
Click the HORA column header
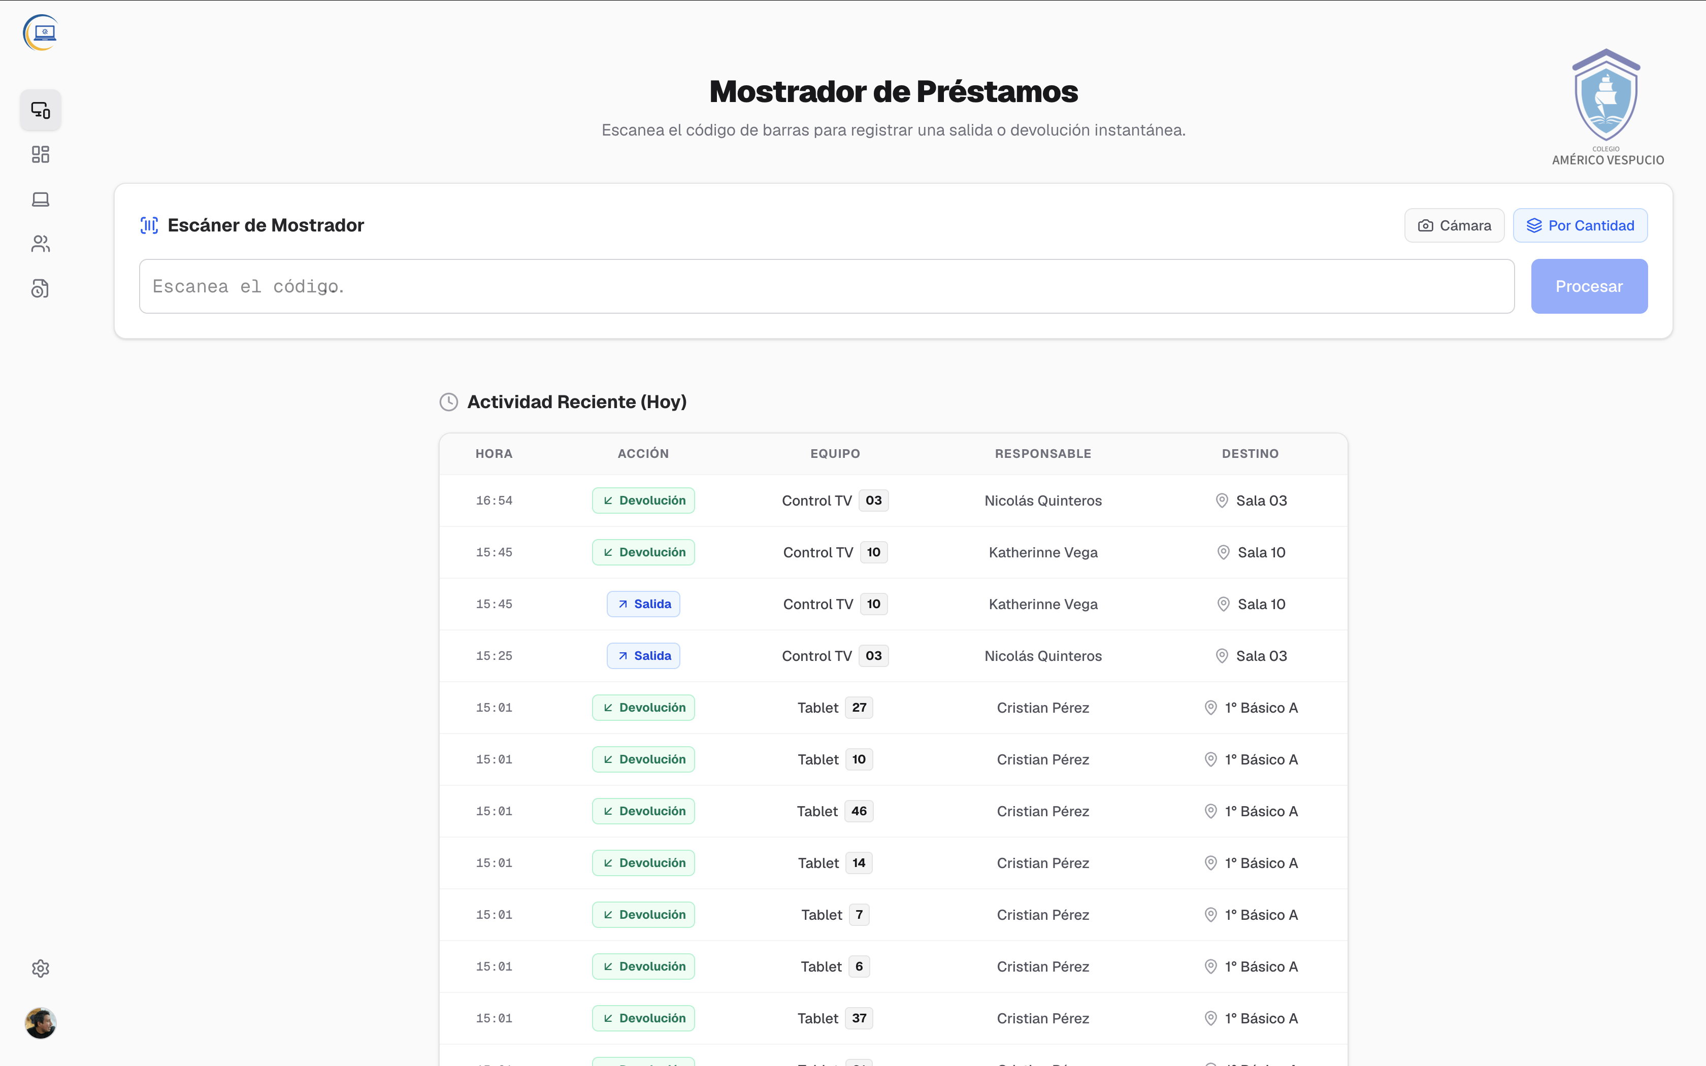[494, 453]
